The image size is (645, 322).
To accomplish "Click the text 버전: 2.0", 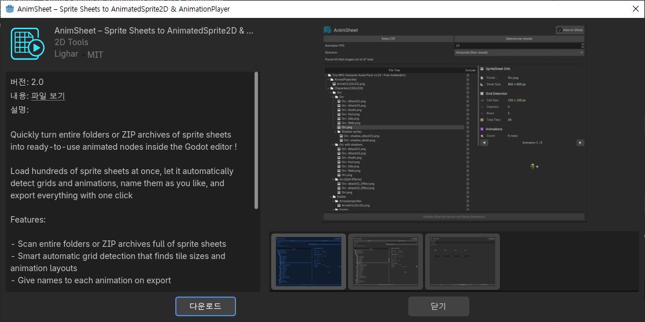I will pyautogui.click(x=27, y=82).
